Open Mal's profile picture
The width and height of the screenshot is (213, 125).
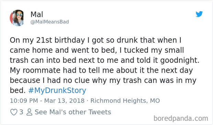click(x=17, y=18)
